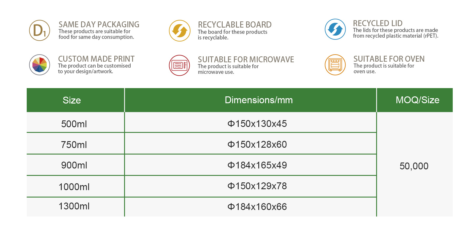This screenshot has height=234, width=475.
Task: Click the Φ150x129x78 dimension cell
Action: [251, 186]
